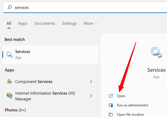Switch to the Settings filter tab
Viewport: 167px width, 117px height.
pyautogui.click(x=69, y=23)
